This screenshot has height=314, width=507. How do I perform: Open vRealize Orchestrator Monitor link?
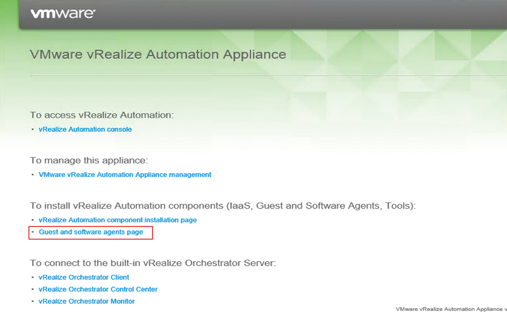[87, 301]
